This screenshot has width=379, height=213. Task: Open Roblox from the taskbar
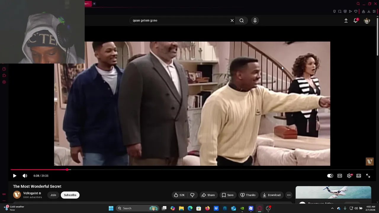click(x=251, y=208)
